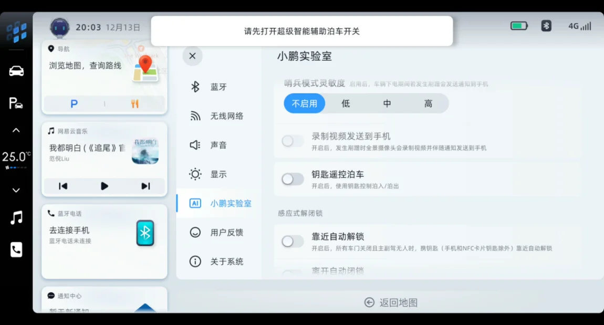The image size is (604, 325).
Task: Open 蓝牙 Bluetooth settings
Action: pos(219,87)
